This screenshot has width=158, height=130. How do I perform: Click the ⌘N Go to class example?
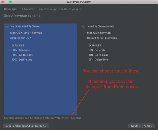click(x=98, y=55)
